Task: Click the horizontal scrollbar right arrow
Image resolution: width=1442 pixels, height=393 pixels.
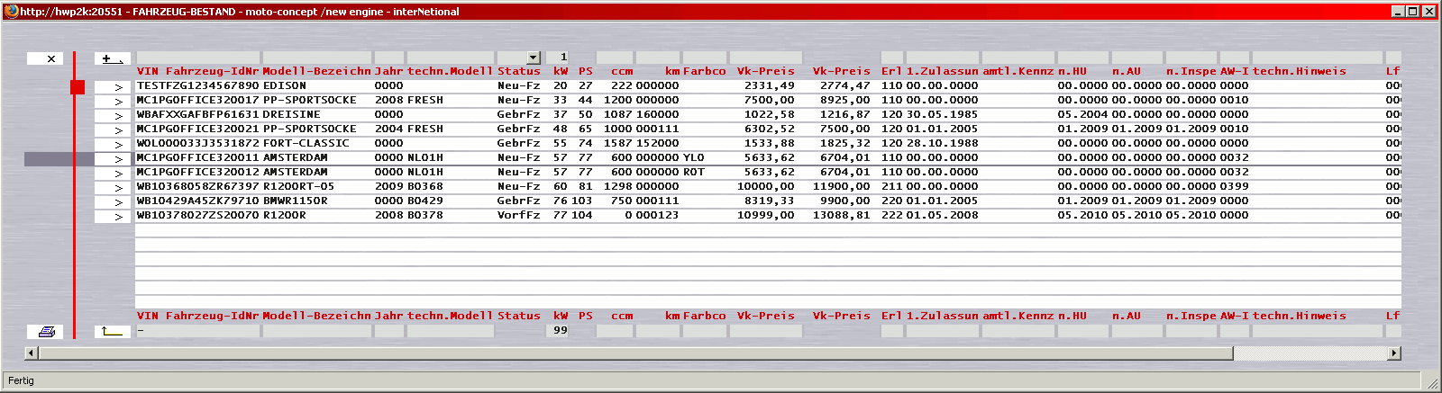Action: point(1394,353)
